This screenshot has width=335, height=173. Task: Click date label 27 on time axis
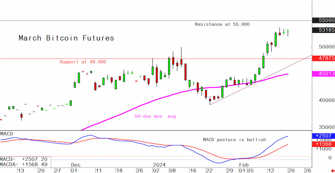pos(58,170)
